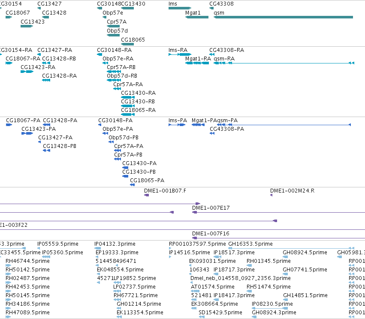Open the Mgat1-RA transcript label
Screen dimensions: 365x319
pyautogui.click(x=198, y=59)
